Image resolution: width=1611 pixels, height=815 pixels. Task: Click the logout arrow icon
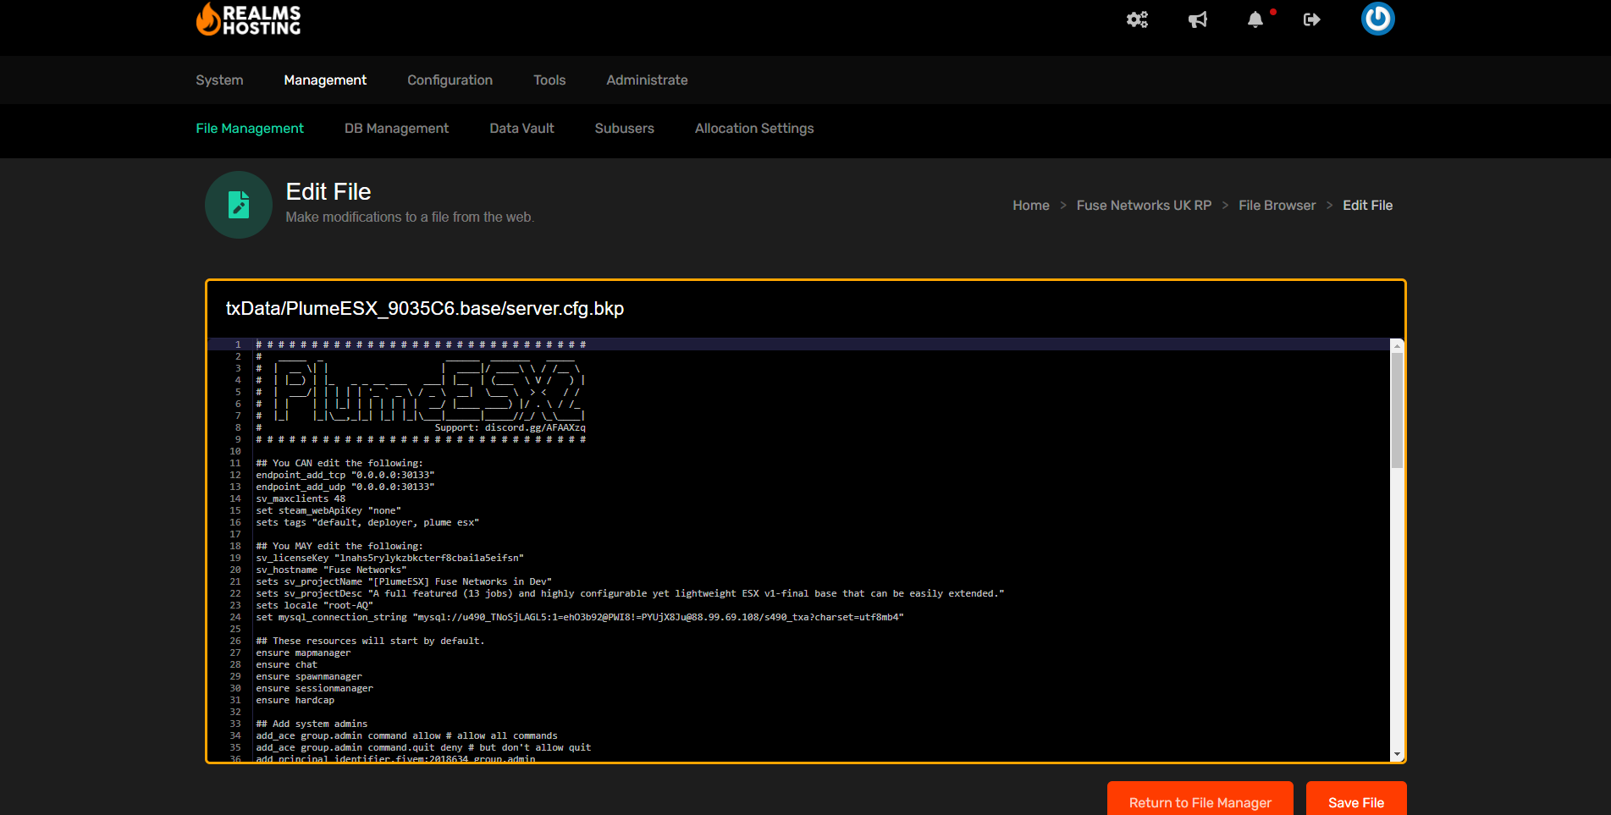1312,19
